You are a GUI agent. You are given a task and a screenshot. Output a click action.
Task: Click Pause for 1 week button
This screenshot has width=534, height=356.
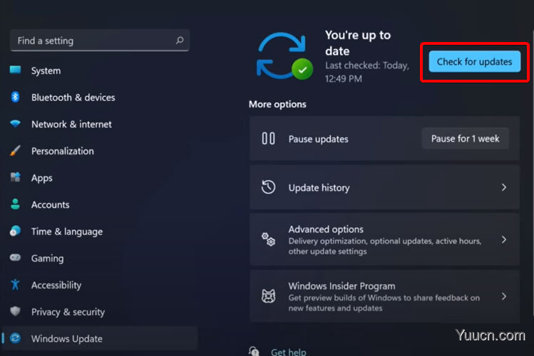[x=466, y=138]
